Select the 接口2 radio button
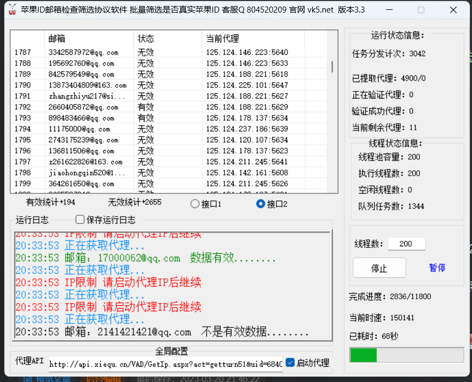The image size is (472, 382). click(261, 204)
